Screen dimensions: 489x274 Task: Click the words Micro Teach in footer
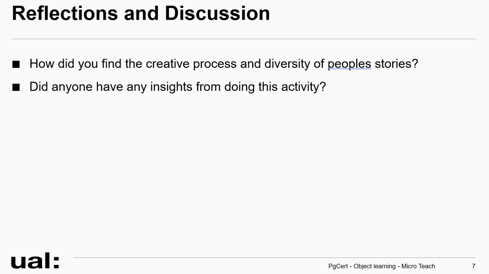pyautogui.click(x=418, y=266)
